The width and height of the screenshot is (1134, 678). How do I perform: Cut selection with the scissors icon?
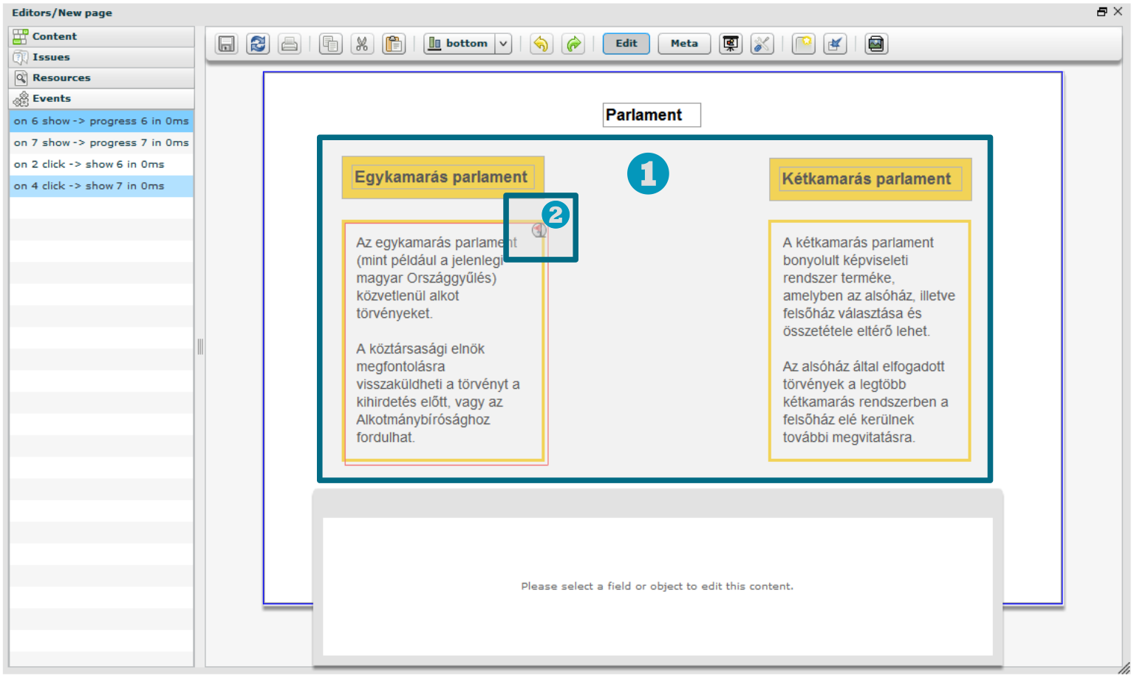coord(362,44)
